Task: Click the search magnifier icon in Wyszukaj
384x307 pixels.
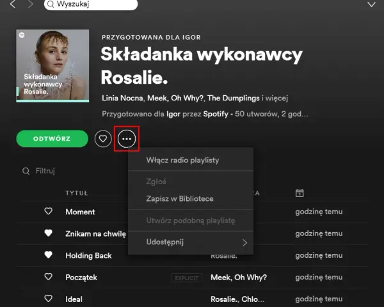Action: coord(51,4)
